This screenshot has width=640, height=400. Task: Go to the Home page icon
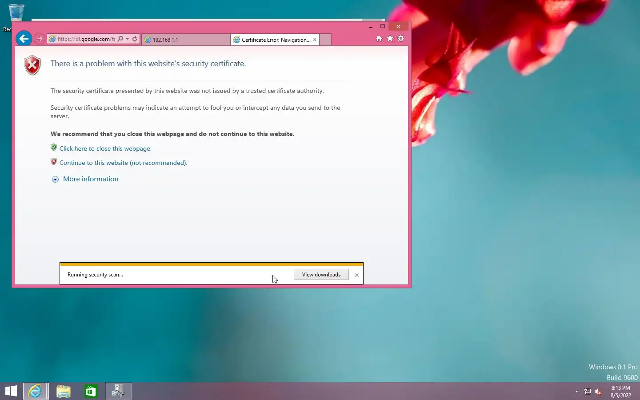tap(379, 39)
